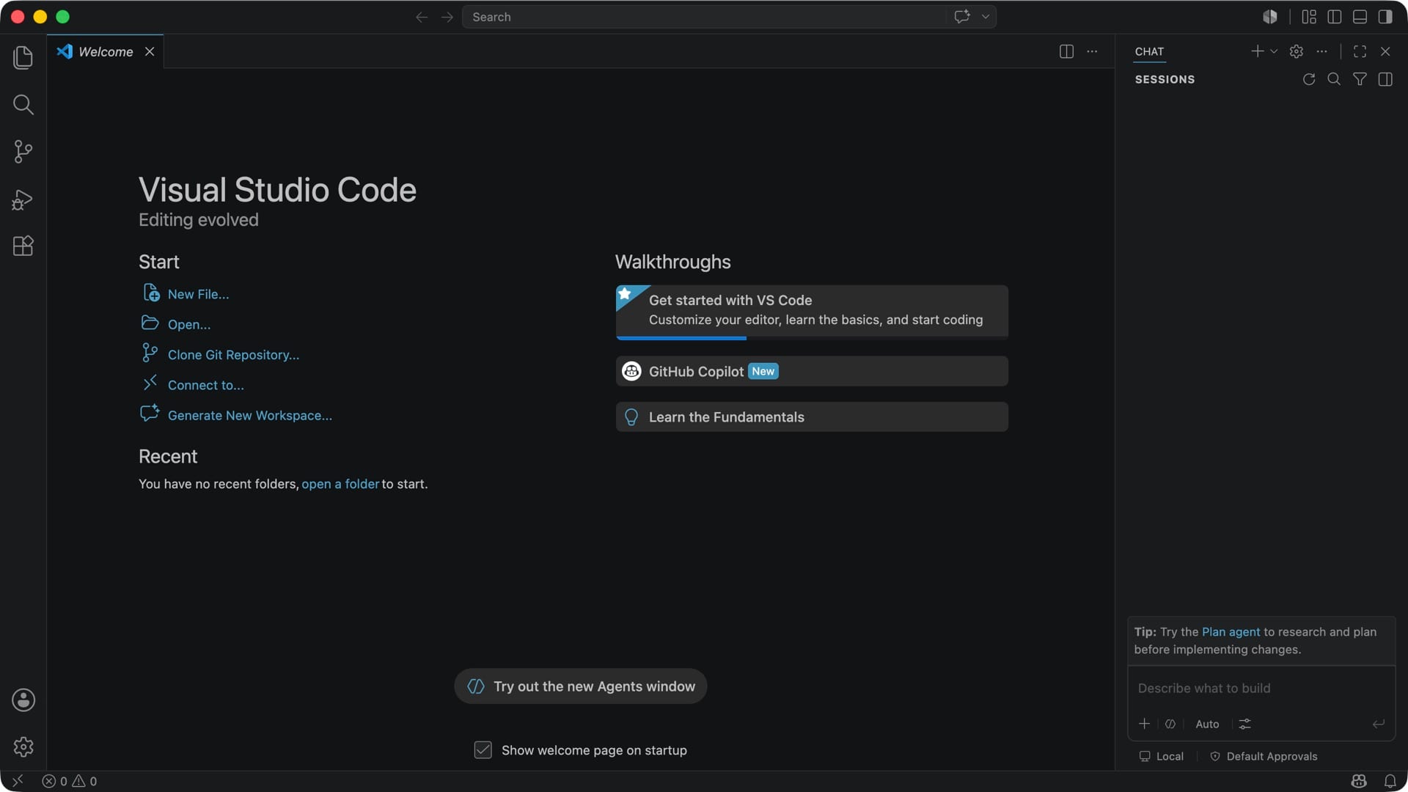1408x792 pixels.
Task: Click Generate New Workspace...
Action: (249, 415)
